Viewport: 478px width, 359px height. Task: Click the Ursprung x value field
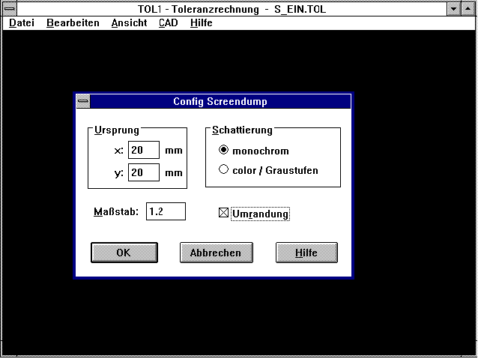(143, 150)
